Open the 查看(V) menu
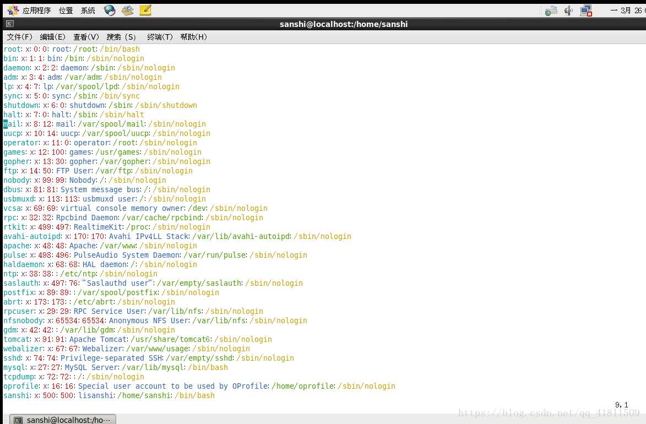This screenshot has width=646, height=424. 86,37
